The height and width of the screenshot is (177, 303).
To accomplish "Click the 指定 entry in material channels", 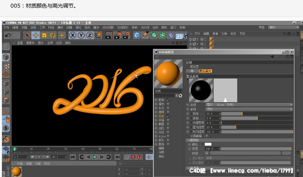I will (161, 156).
